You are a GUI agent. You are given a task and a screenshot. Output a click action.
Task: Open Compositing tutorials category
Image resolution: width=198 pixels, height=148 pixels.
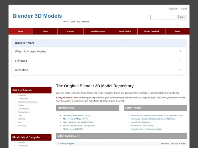coord(23,99)
